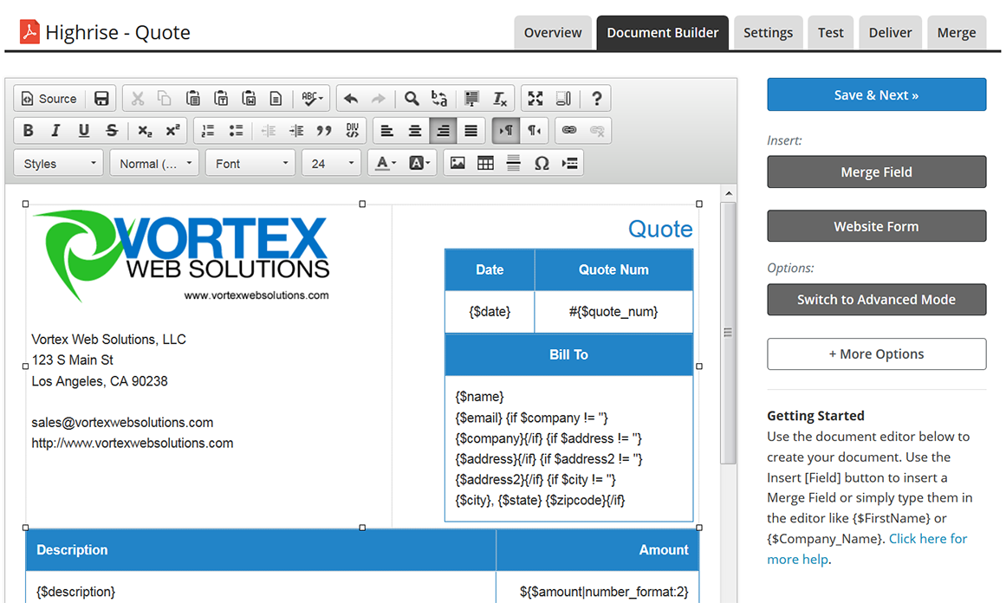Open the Styles dropdown
This screenshot has width=1006, height=603.
(x=59, y=163)
